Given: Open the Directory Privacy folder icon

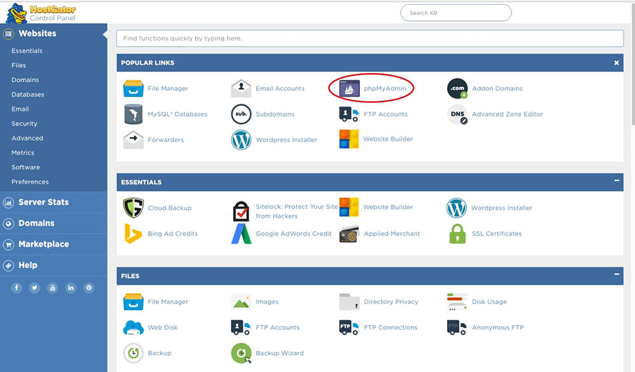Looking at the screenshot, I should pos(349,302).
